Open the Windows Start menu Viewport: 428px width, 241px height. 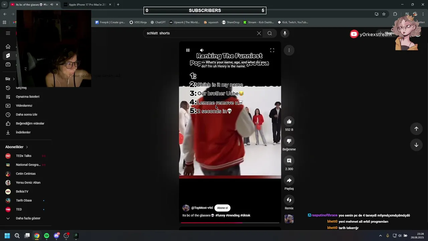click(7, 236)
